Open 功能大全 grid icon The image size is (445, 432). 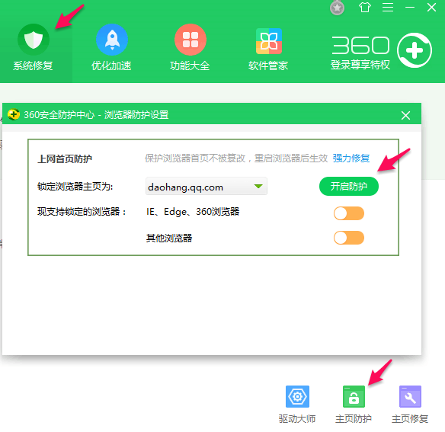pos(190,40)
